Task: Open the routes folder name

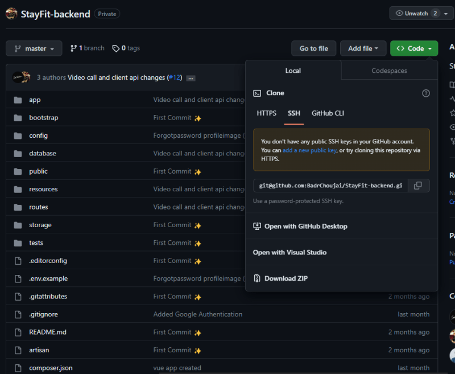Action: pos(38,207)
